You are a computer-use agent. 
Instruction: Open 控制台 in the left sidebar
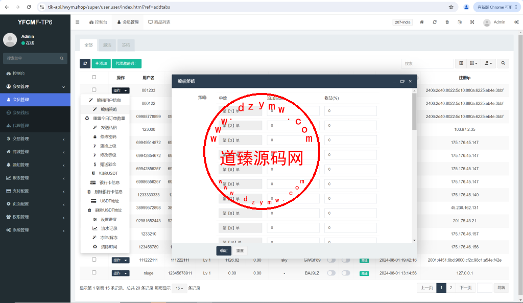[35, 74]
